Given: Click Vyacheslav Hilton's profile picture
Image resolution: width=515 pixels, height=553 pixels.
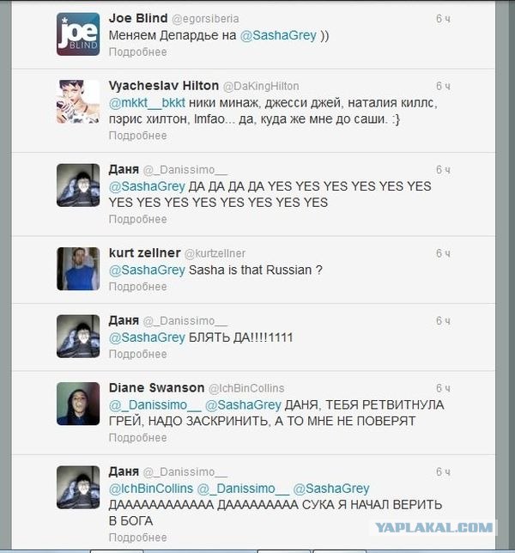Looking at the screenshot, I should pos(78,101).
